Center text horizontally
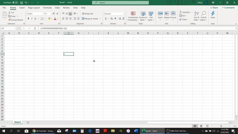 pos(67,19)
